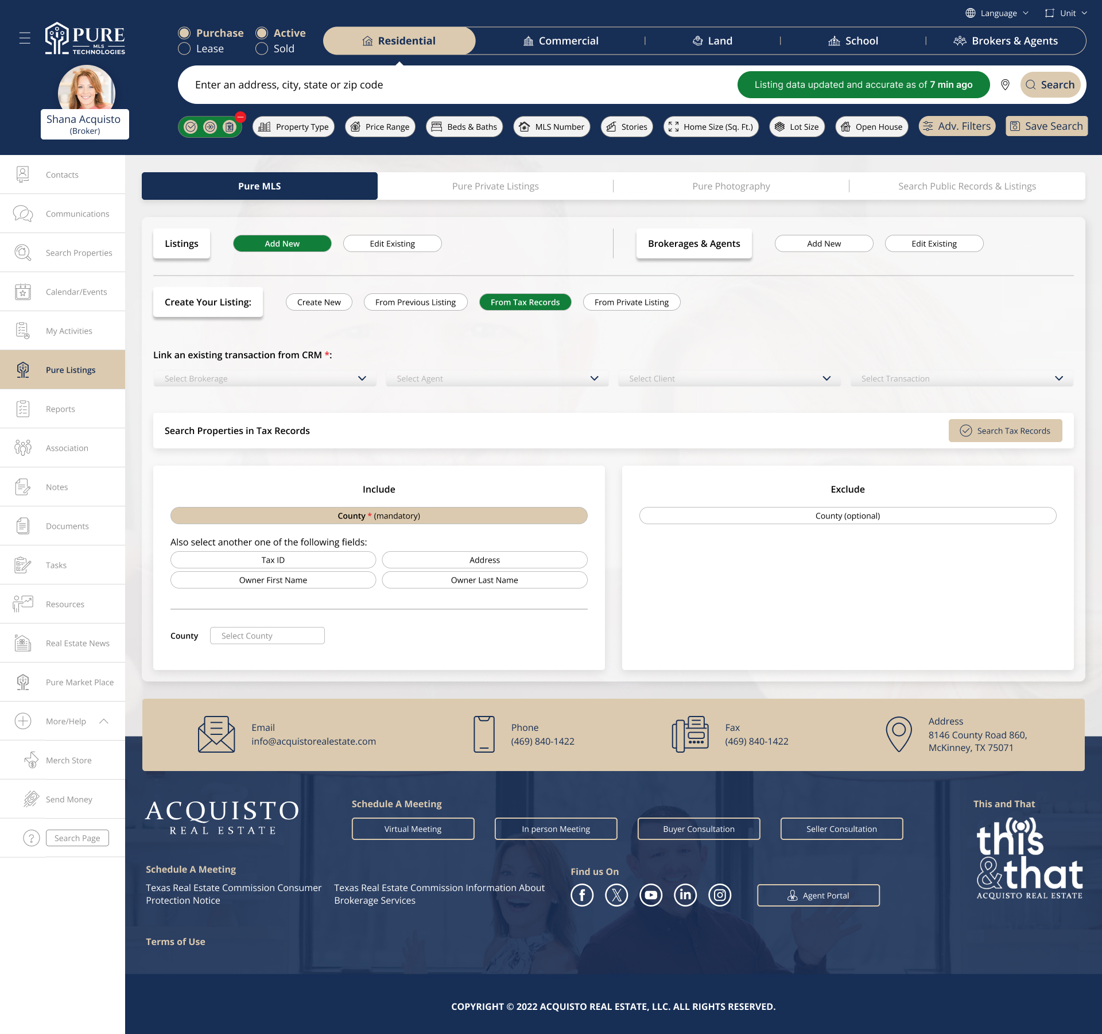The height and width of the screenshot is (1034, 1102).
Task: Select the Sold radio button
Action: (x=262, y=49)
